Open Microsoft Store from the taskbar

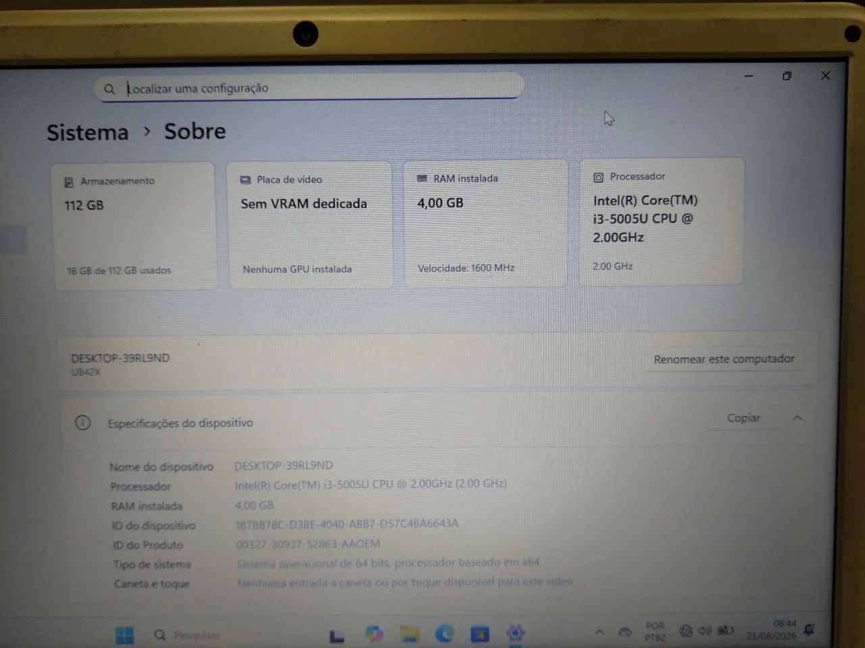[480, 633]
